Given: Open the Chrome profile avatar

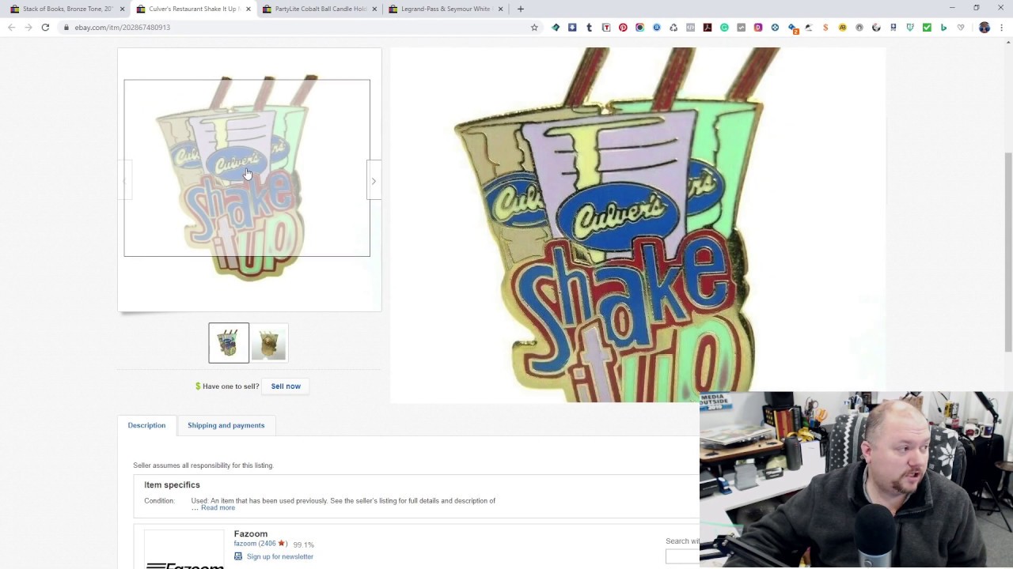Looking at the screenshot, I should coord(985,28).
